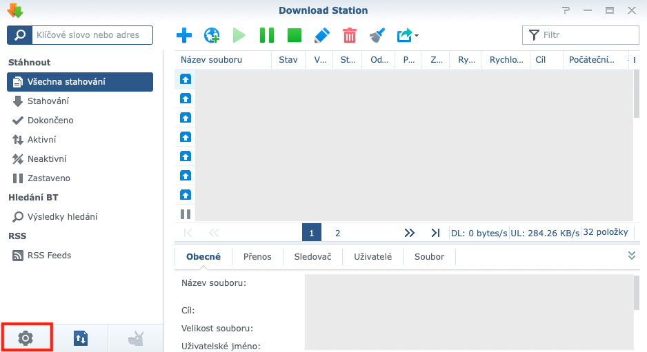647x352 pixels.
Task: Sort by Rychlo... column header
Action: point(506,60)
